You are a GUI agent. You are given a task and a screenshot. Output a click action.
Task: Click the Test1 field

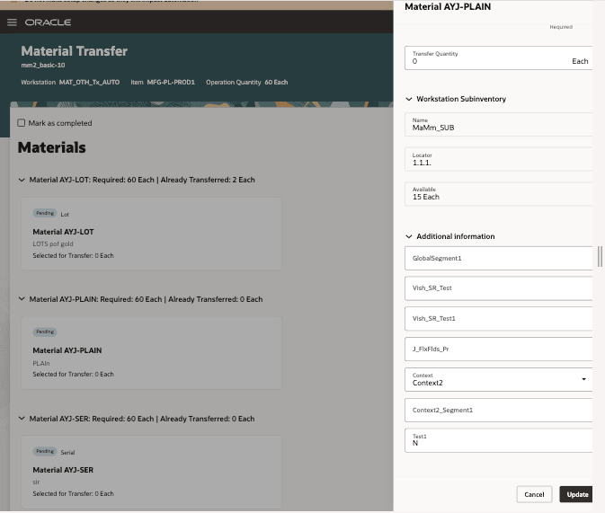click(499, 440)
